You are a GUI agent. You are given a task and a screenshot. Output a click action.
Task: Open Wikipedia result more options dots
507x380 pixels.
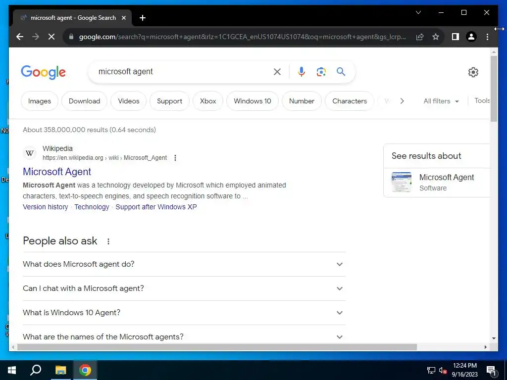point(175,158)
